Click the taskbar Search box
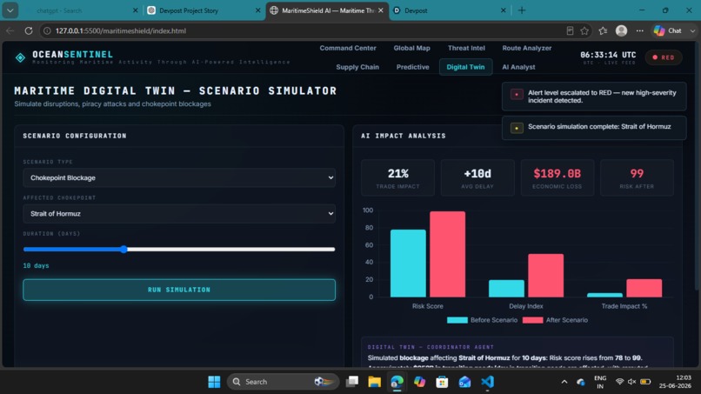701x394 pixels. point(283,382)
